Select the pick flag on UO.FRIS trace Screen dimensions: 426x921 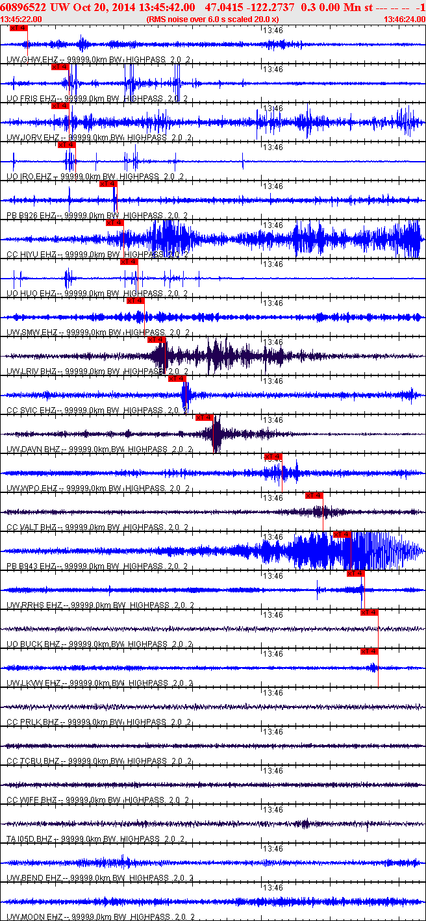pos(60,67)
